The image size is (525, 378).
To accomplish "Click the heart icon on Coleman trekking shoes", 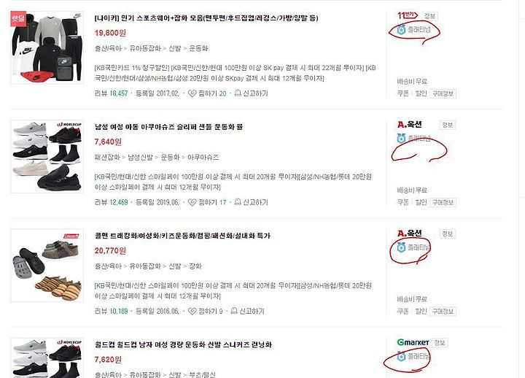I will coord(192,312).
